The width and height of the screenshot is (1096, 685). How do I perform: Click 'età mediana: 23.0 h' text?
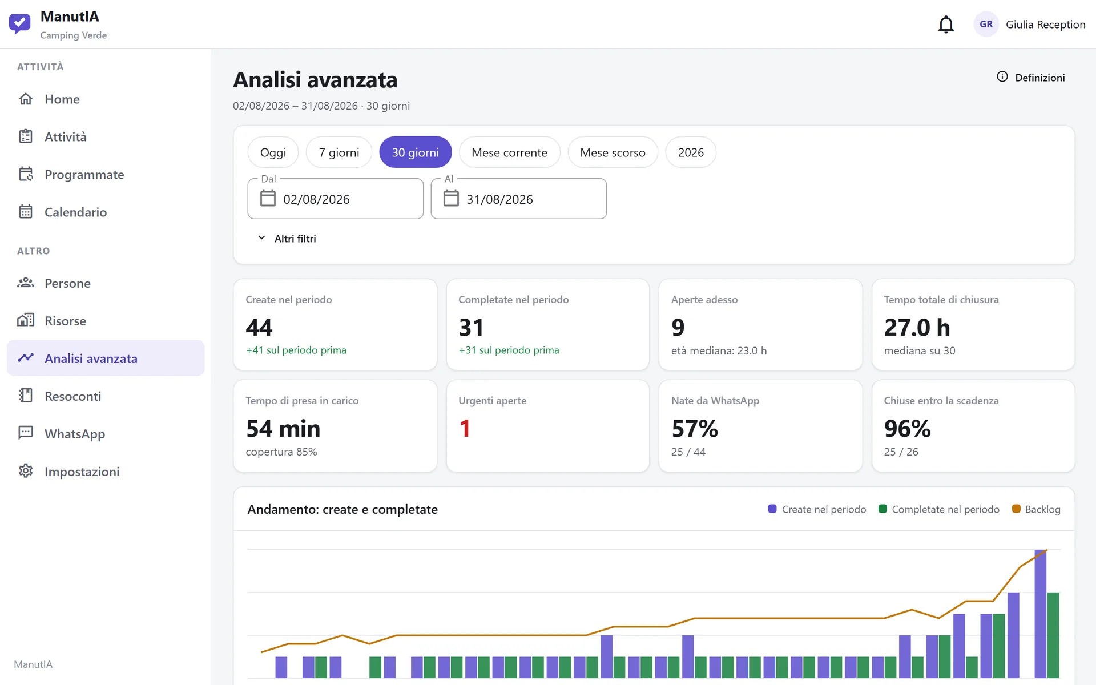click(719, 350)
